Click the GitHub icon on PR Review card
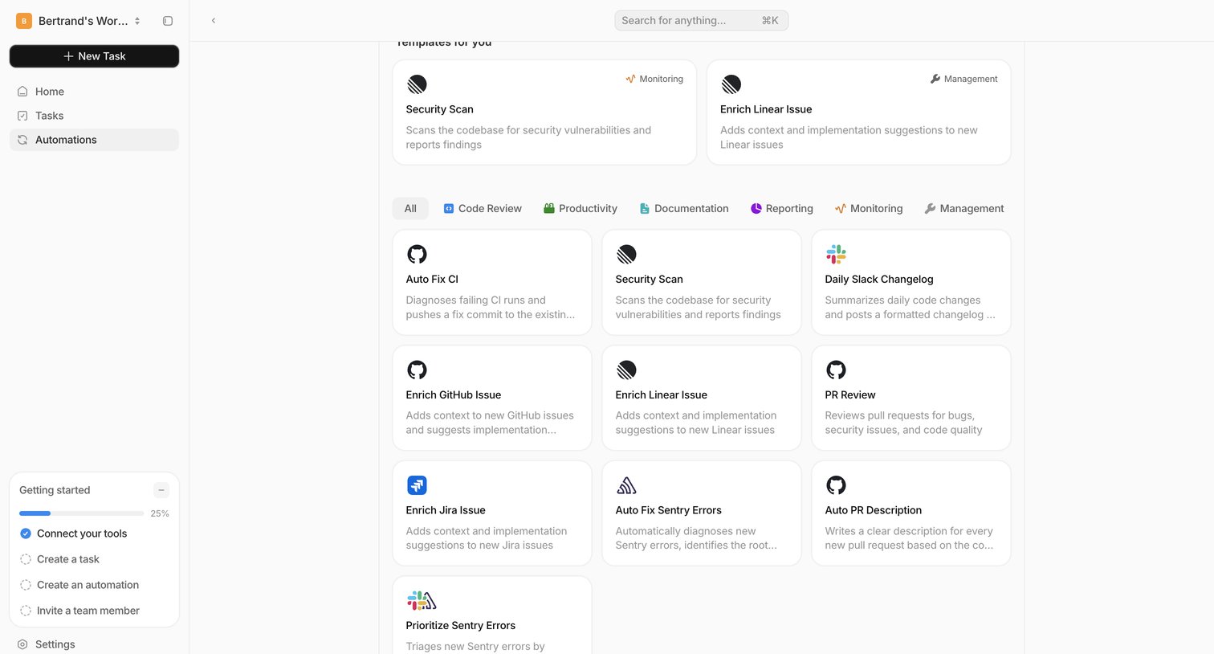This screenshot has width=1214, height=654. [x=836, y=370]
